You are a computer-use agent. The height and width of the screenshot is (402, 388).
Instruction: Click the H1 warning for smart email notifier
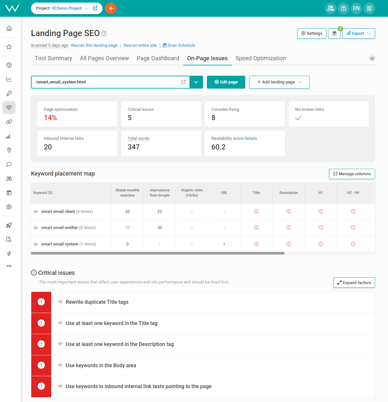point(321,227)
